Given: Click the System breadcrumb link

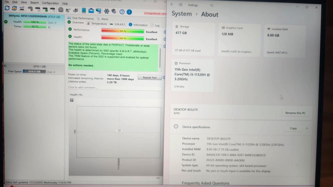Looking at the screenshot, I should (181, 14).
